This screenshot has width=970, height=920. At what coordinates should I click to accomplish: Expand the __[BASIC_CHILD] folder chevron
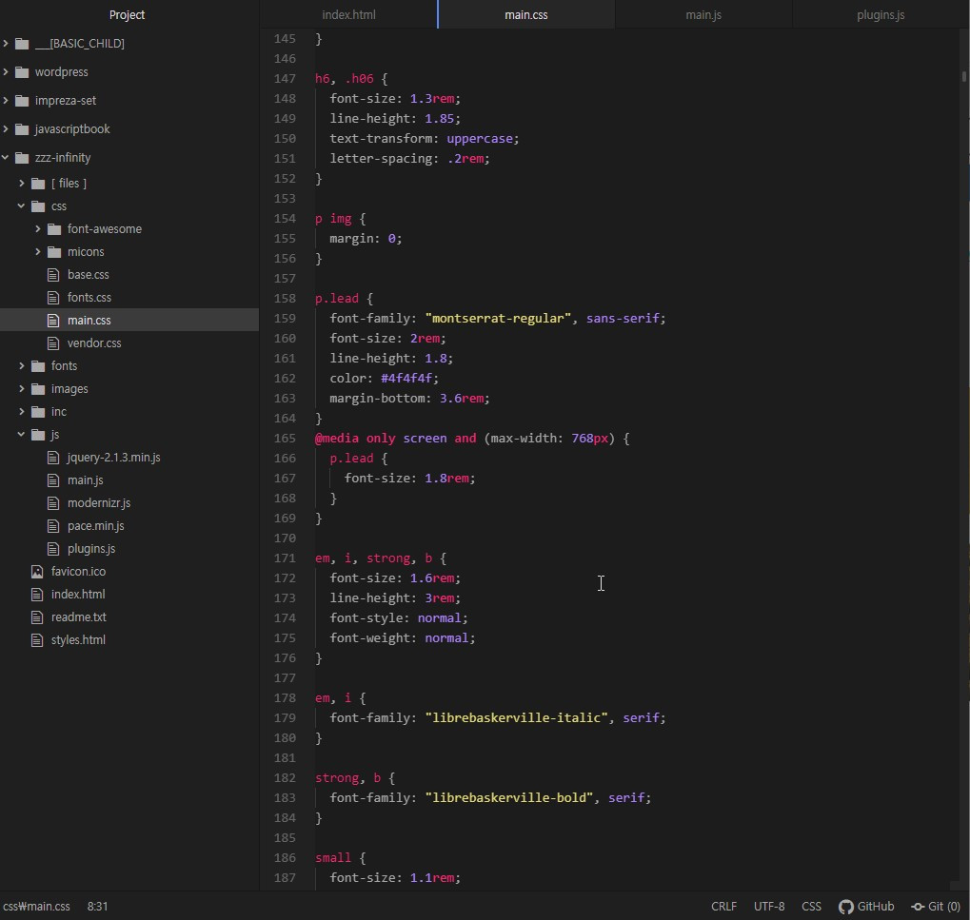[6, 43]
